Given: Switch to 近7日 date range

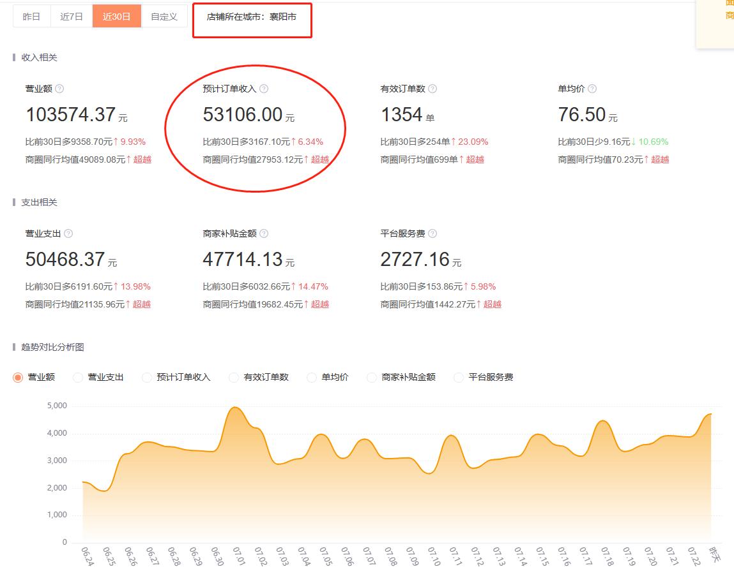Looking at the screenshot, I should (72, 17).
